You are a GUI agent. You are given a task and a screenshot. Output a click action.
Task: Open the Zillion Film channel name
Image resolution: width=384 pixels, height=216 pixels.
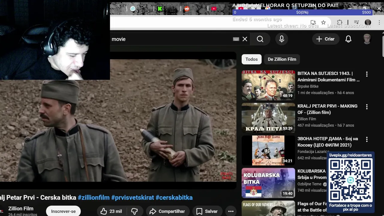pyautogui.click(x=21, y=208)
